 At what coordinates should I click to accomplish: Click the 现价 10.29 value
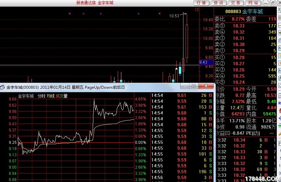pos(239,89)
